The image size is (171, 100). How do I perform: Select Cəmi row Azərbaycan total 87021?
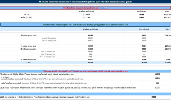(90, 62)
